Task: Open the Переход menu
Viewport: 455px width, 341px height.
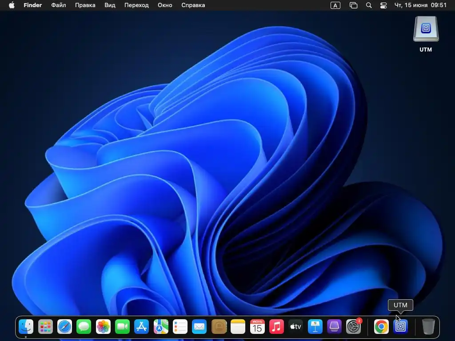Action: (x=136, y=5)
